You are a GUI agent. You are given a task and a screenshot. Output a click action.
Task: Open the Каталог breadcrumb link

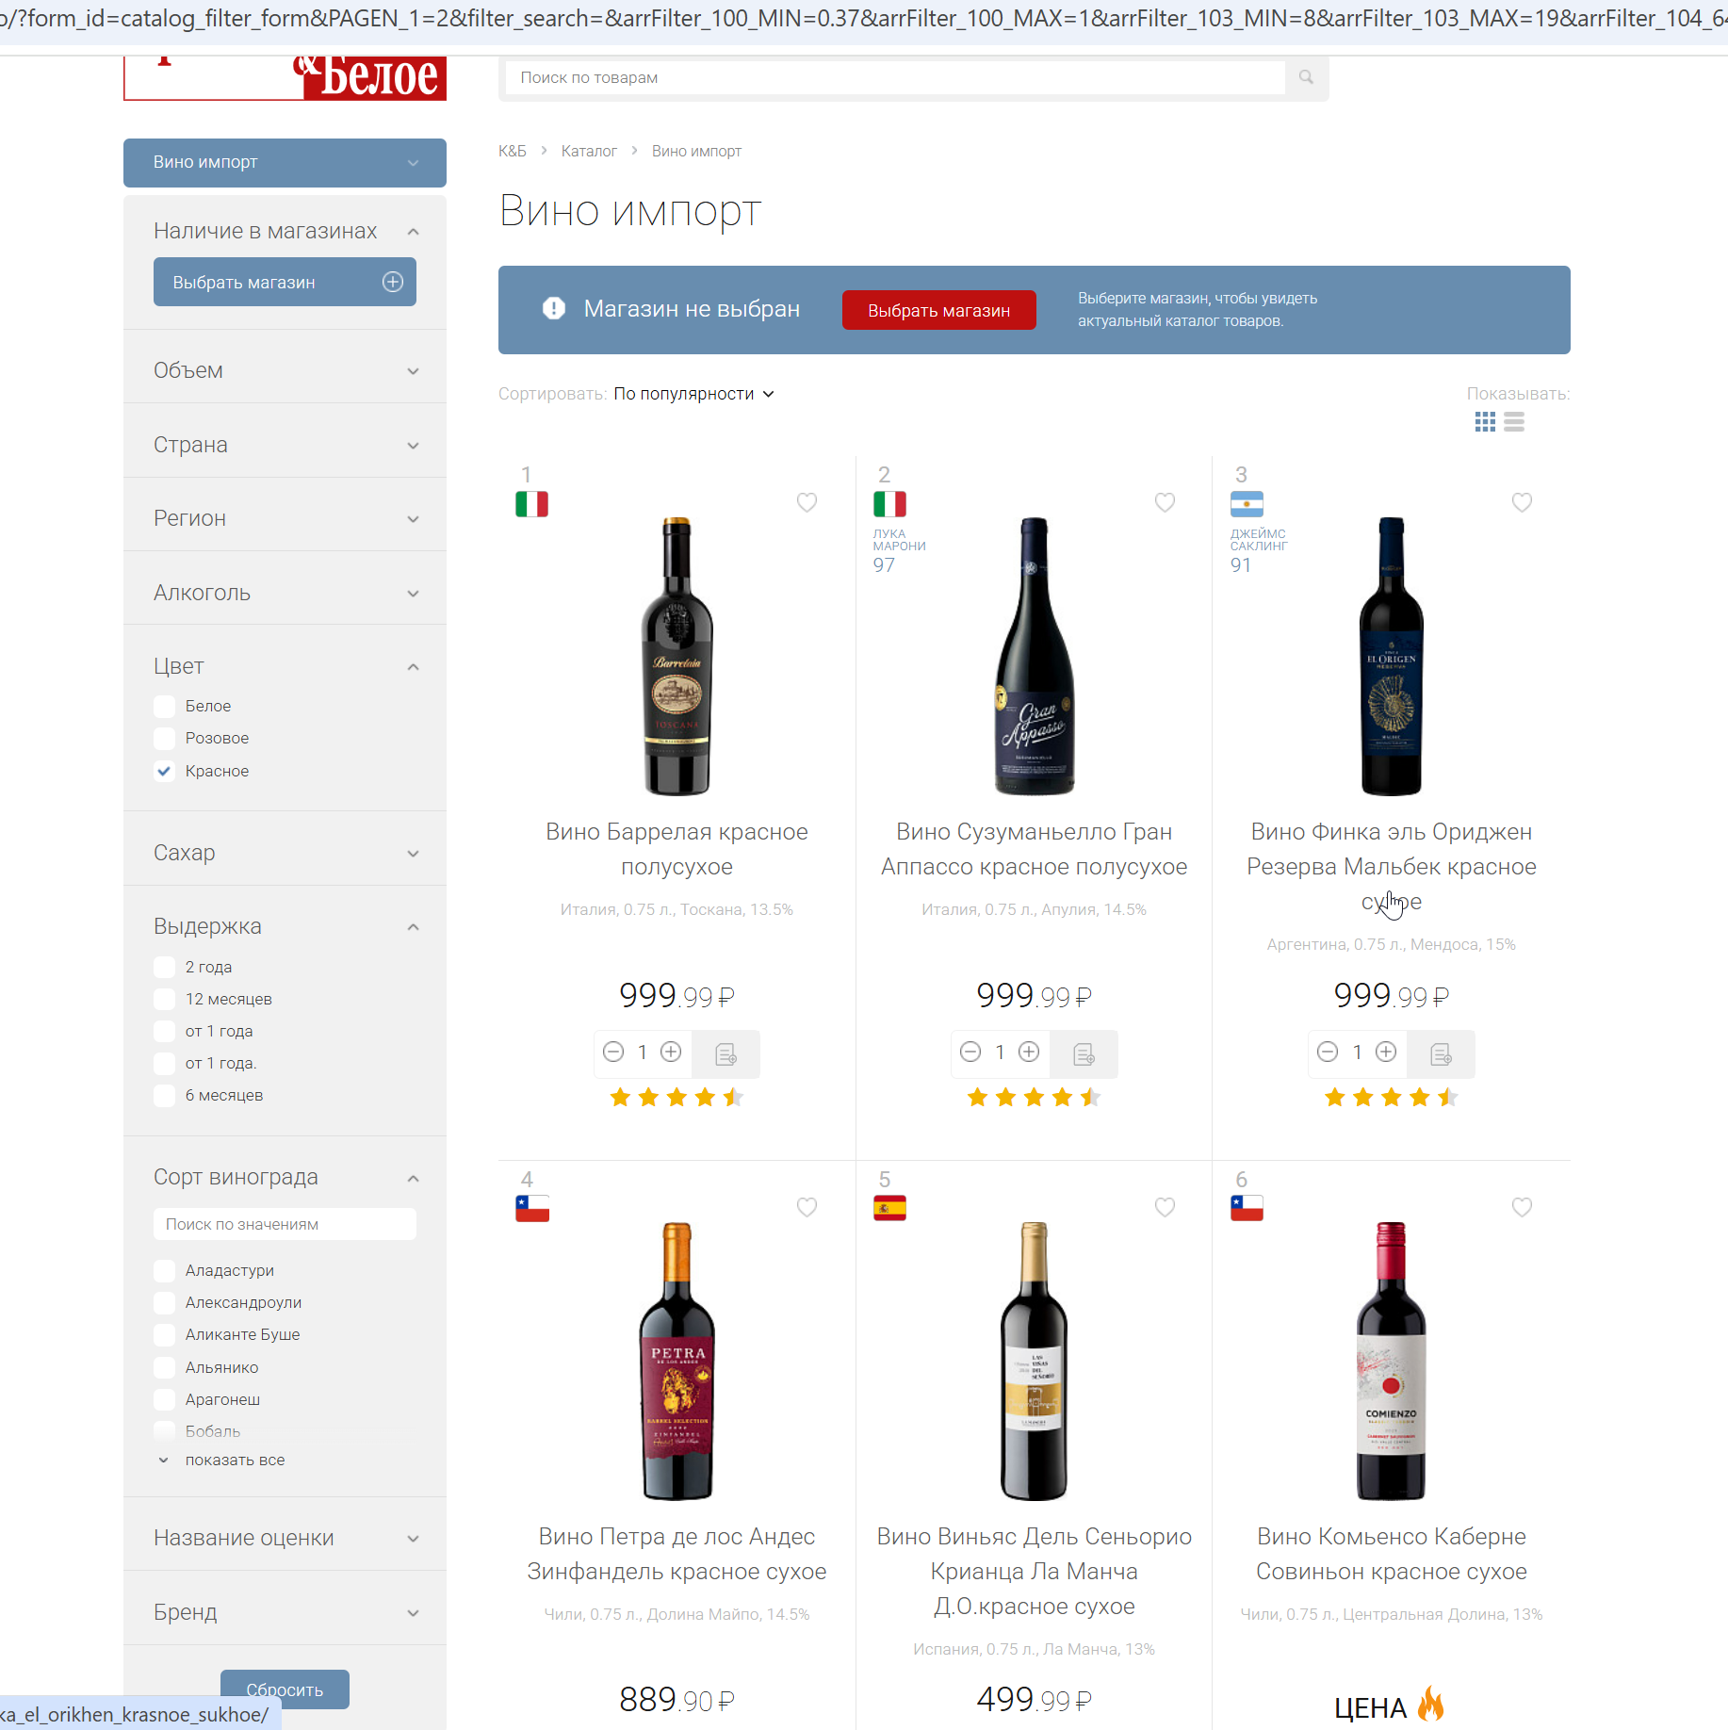pos(589,151)
